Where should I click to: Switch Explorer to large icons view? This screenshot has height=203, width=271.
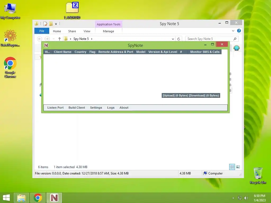tap(238, 167)
